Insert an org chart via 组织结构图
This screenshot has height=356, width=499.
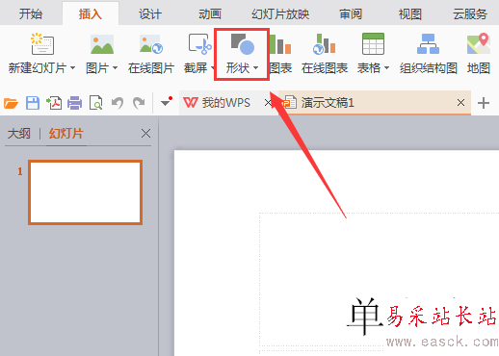pos(429,54)
